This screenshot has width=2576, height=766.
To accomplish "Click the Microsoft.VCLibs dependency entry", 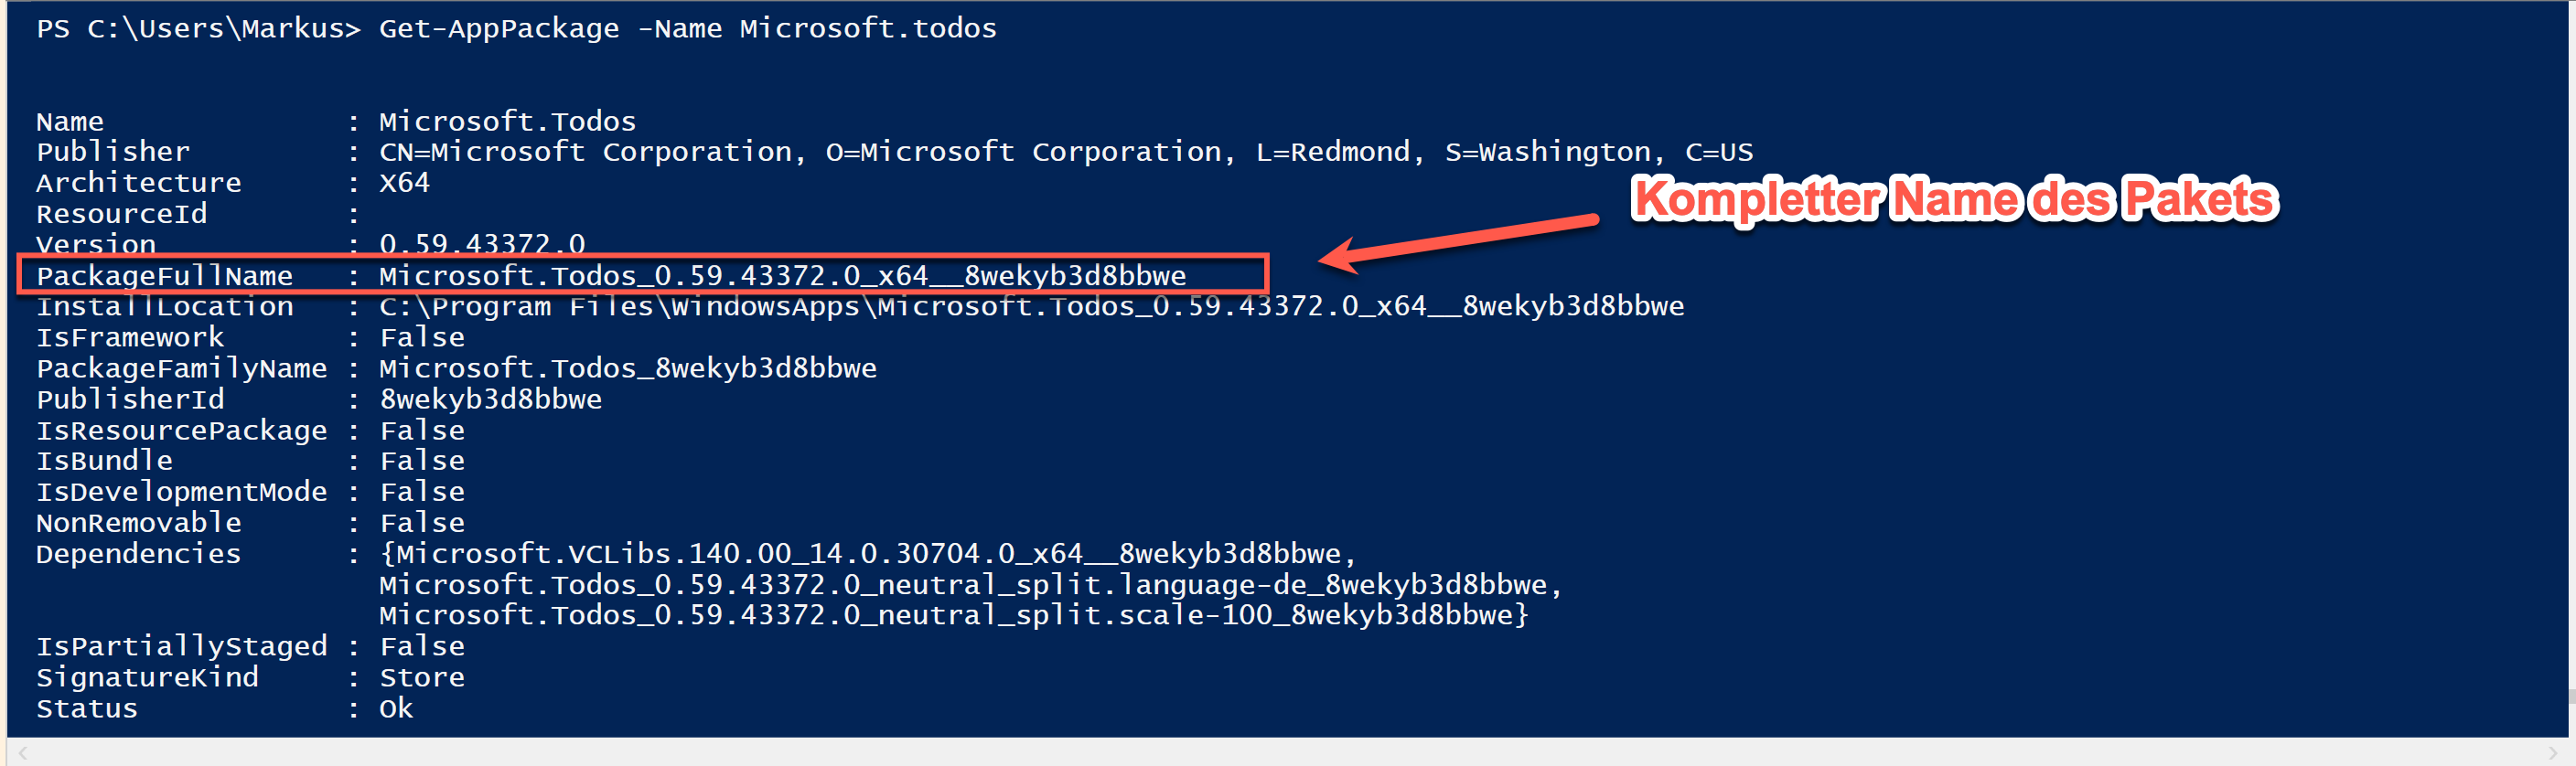I will pyautogui.click(x=867, y=553).
